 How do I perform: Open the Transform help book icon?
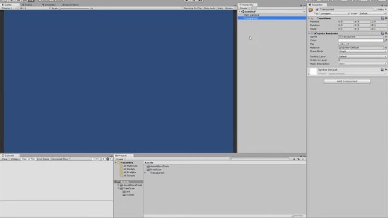click(383, 18)
